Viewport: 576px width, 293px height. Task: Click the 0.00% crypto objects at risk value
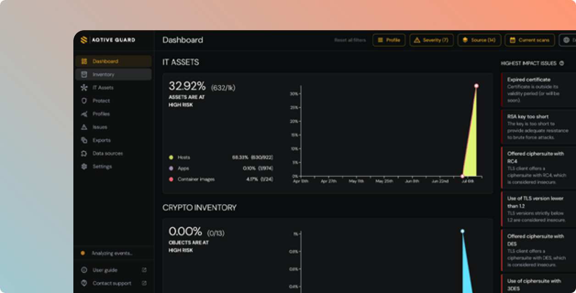click(x=185, y=232)
